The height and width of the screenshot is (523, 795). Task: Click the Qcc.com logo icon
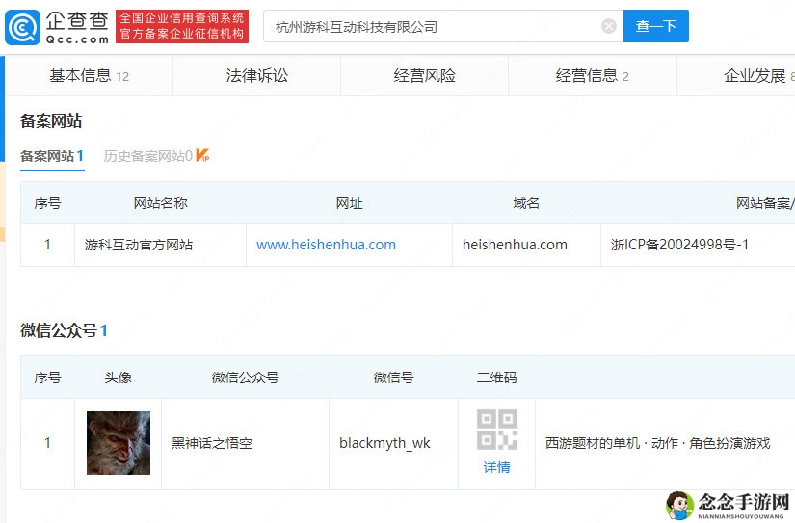click(x=22, y=26)
